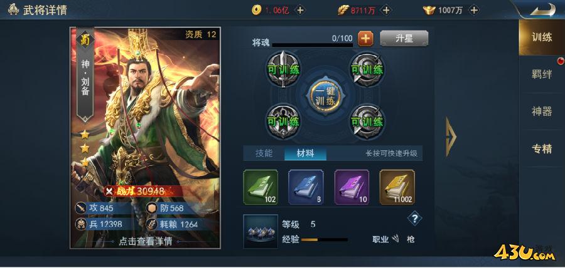This screenshot has width=565, height=268.
Task: Open the 羁绊 side tab
Action: 542,75
